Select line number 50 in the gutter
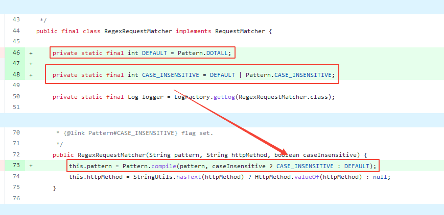Viewport: 444px width, 215px height. click(x=16, y=96)
